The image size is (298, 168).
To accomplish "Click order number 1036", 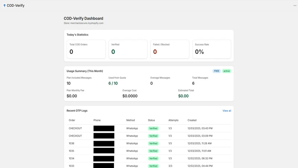I will [72, 143].
